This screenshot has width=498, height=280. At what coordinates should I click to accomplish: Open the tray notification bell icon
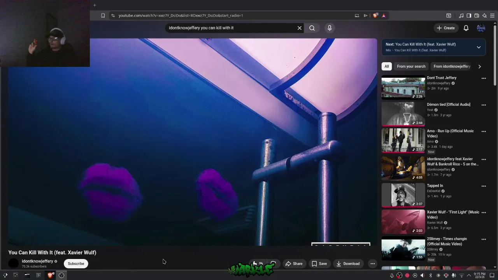point(392,276)
